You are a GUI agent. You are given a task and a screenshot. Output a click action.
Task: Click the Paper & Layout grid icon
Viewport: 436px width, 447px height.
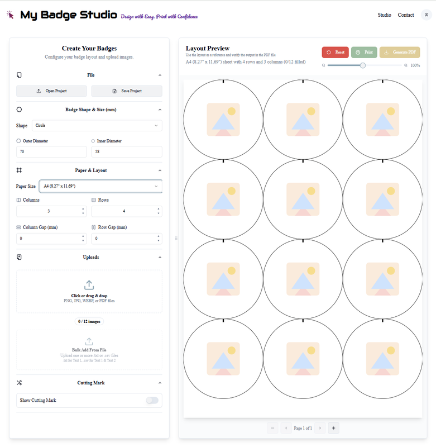19,170
